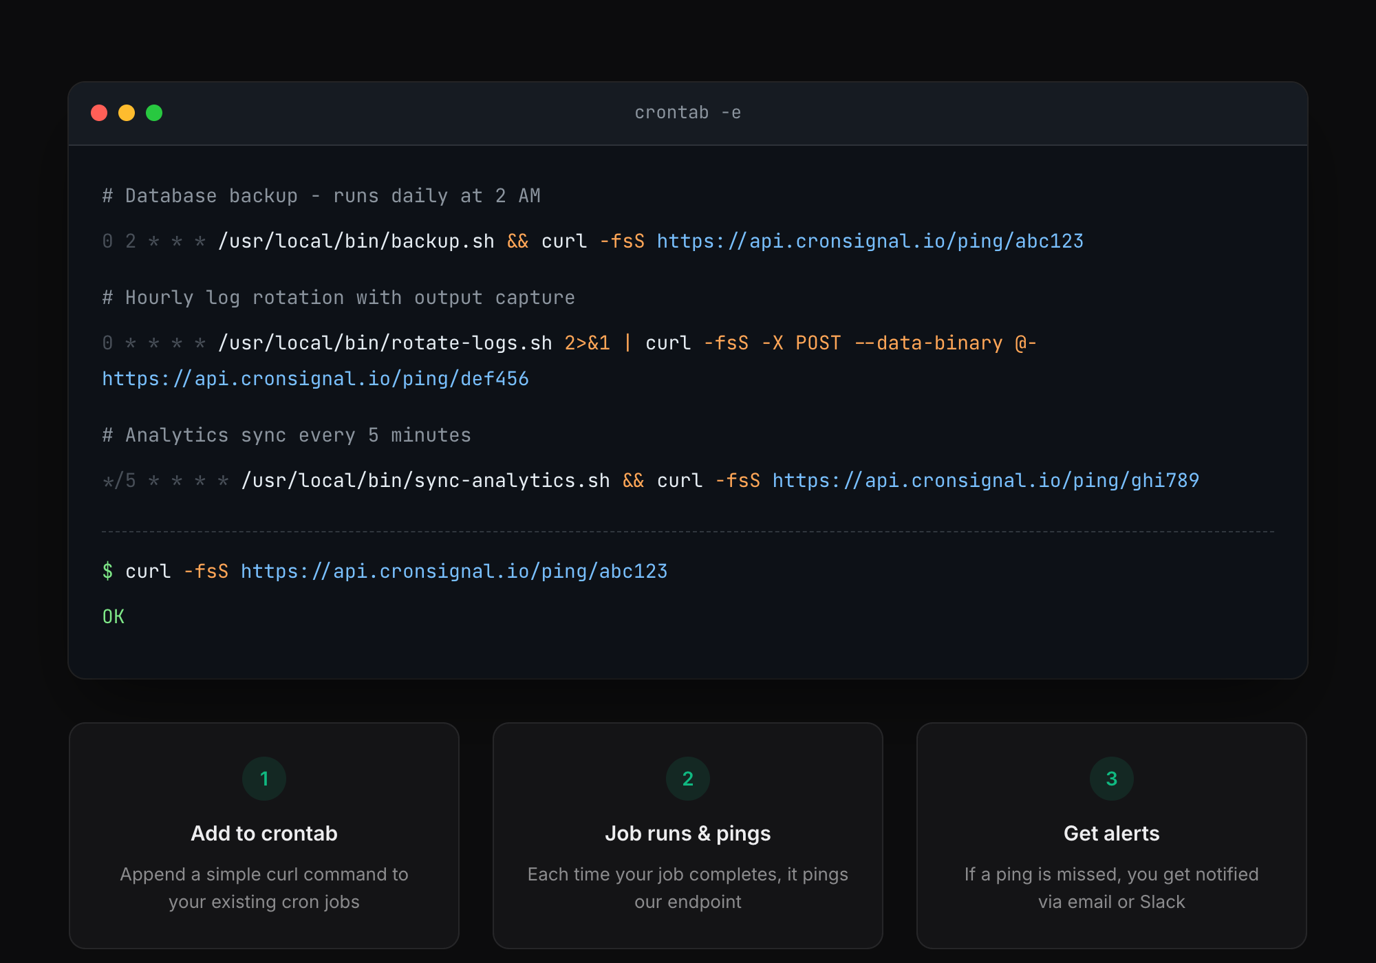The width and height of the screenshot is (1376, 963).
Task: Select the step 2 numbered circle
Action: tap(687, 778)
